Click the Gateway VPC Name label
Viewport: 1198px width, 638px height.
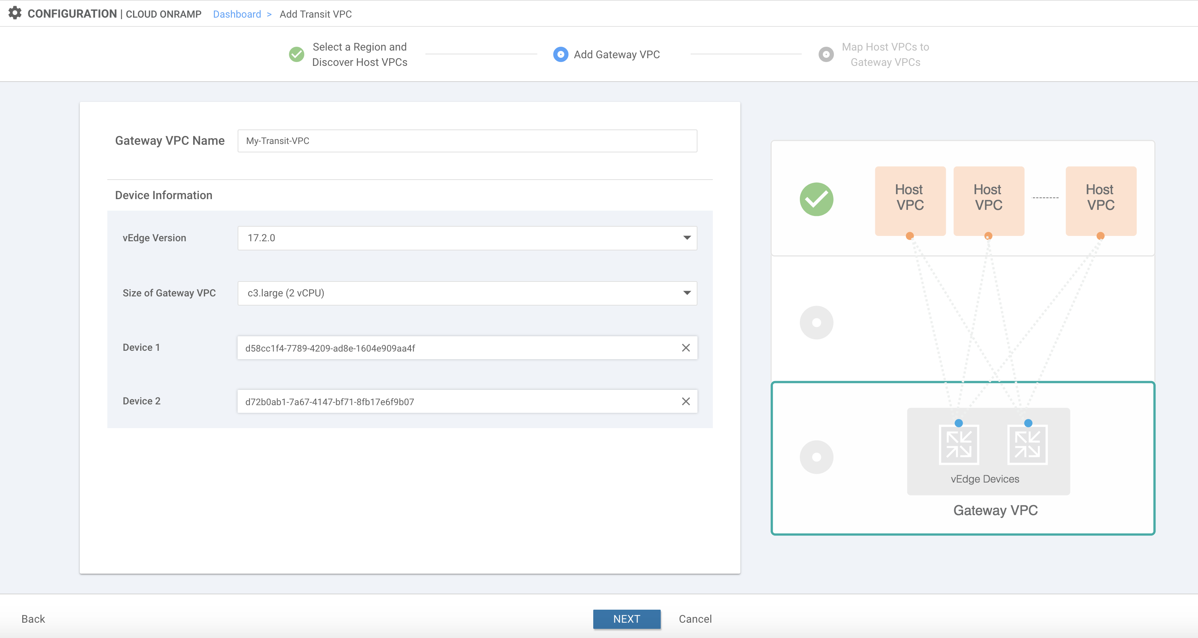(x=170, y=141)
